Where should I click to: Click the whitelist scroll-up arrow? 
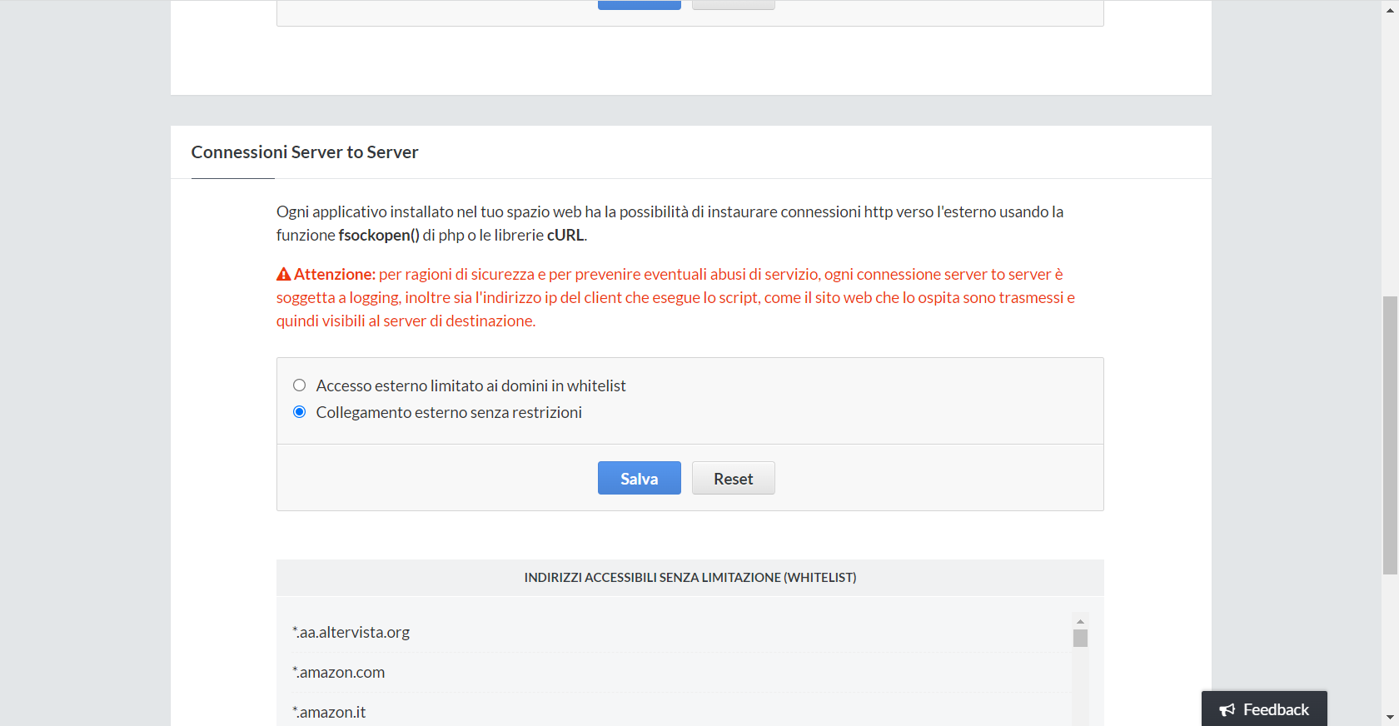pos(1080,621)
